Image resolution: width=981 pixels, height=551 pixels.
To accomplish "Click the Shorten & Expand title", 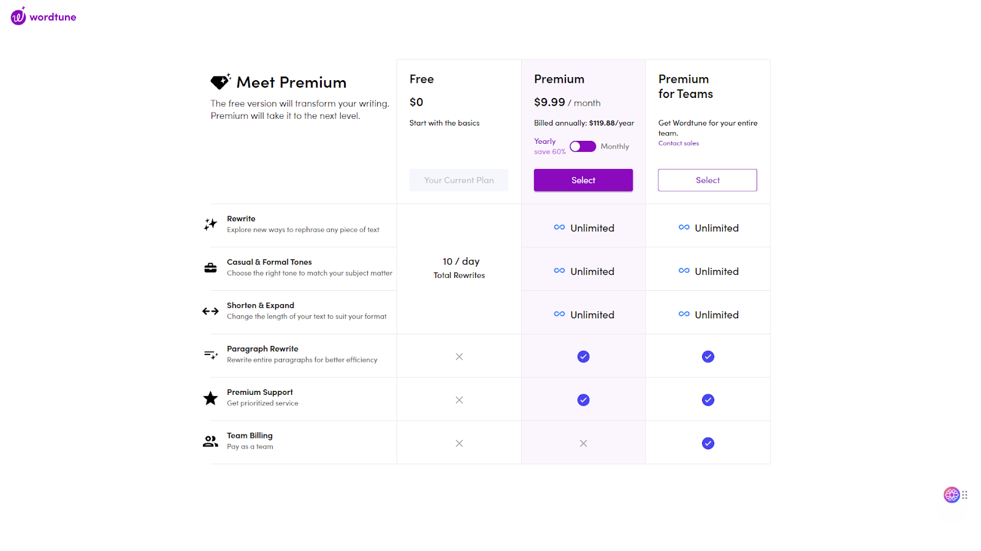I will [x=261, y=305].
